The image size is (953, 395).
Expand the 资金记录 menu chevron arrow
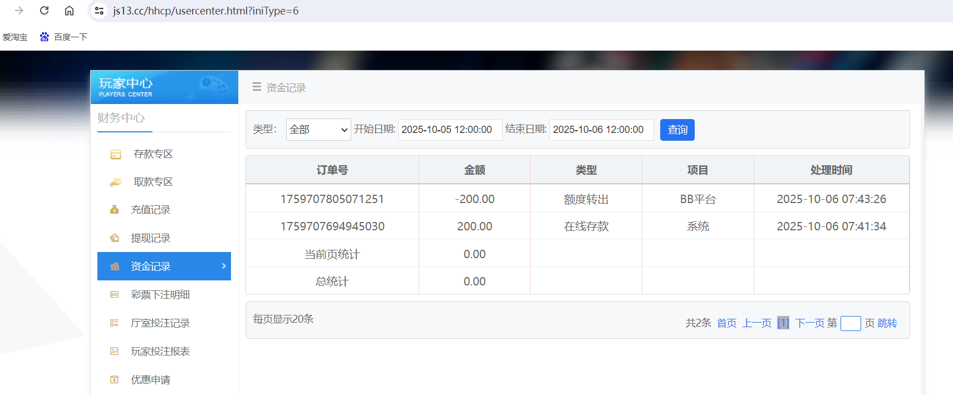click(224, 266)
